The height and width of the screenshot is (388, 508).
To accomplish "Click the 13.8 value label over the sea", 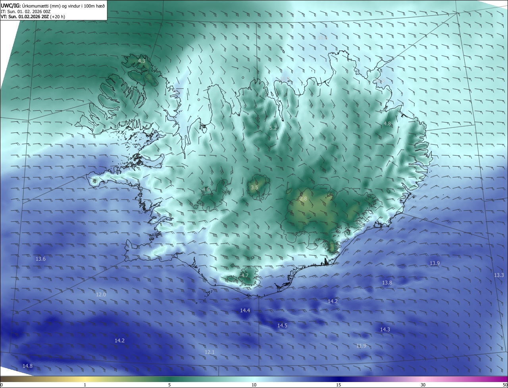I will pyautogui.click(x=387, y=283).
